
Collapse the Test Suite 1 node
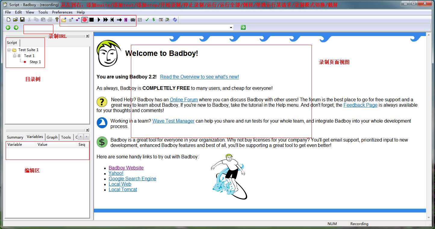point(9,50)
